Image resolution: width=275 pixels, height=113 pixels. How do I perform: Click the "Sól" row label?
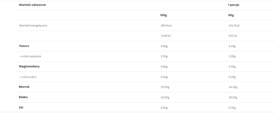pyautogui.click(x=21, y=108)
